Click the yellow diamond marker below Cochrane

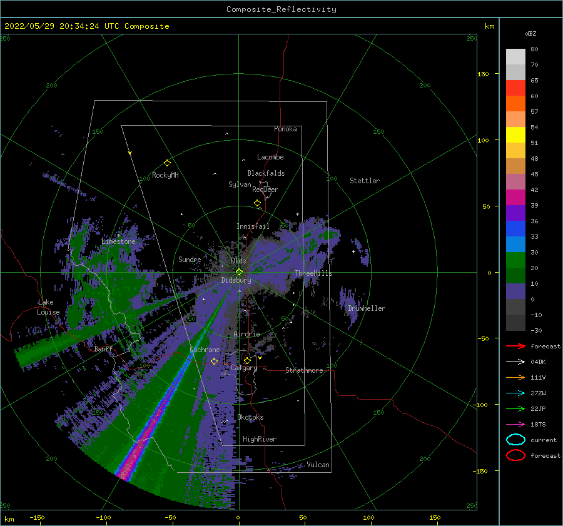[214, 361]
